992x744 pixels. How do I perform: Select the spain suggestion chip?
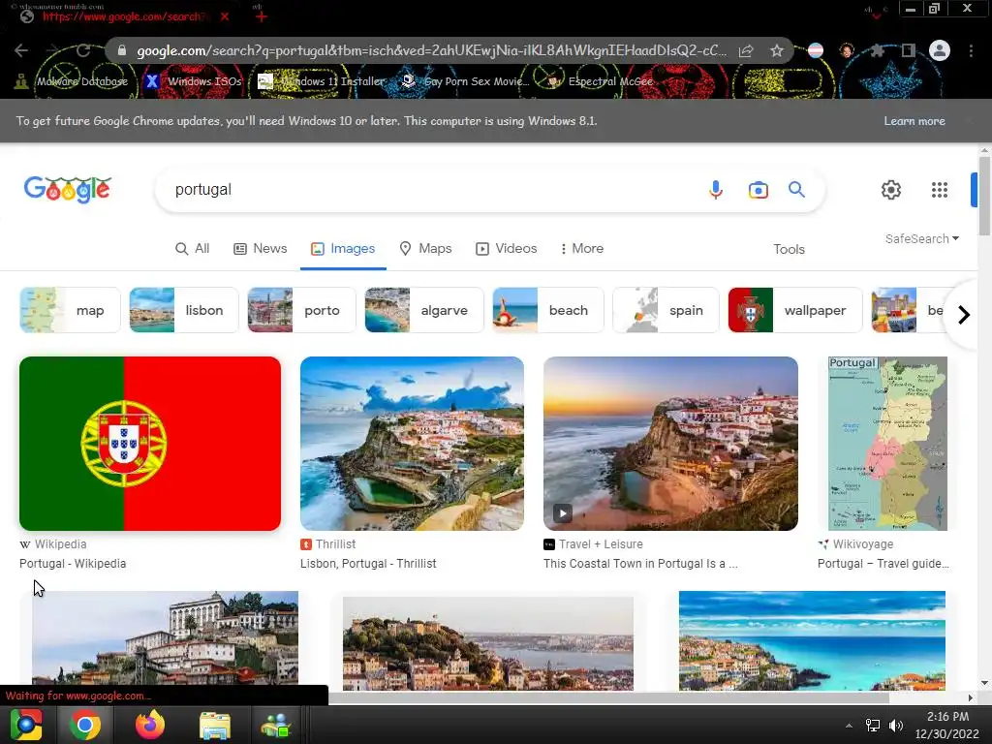coord(666,310)
